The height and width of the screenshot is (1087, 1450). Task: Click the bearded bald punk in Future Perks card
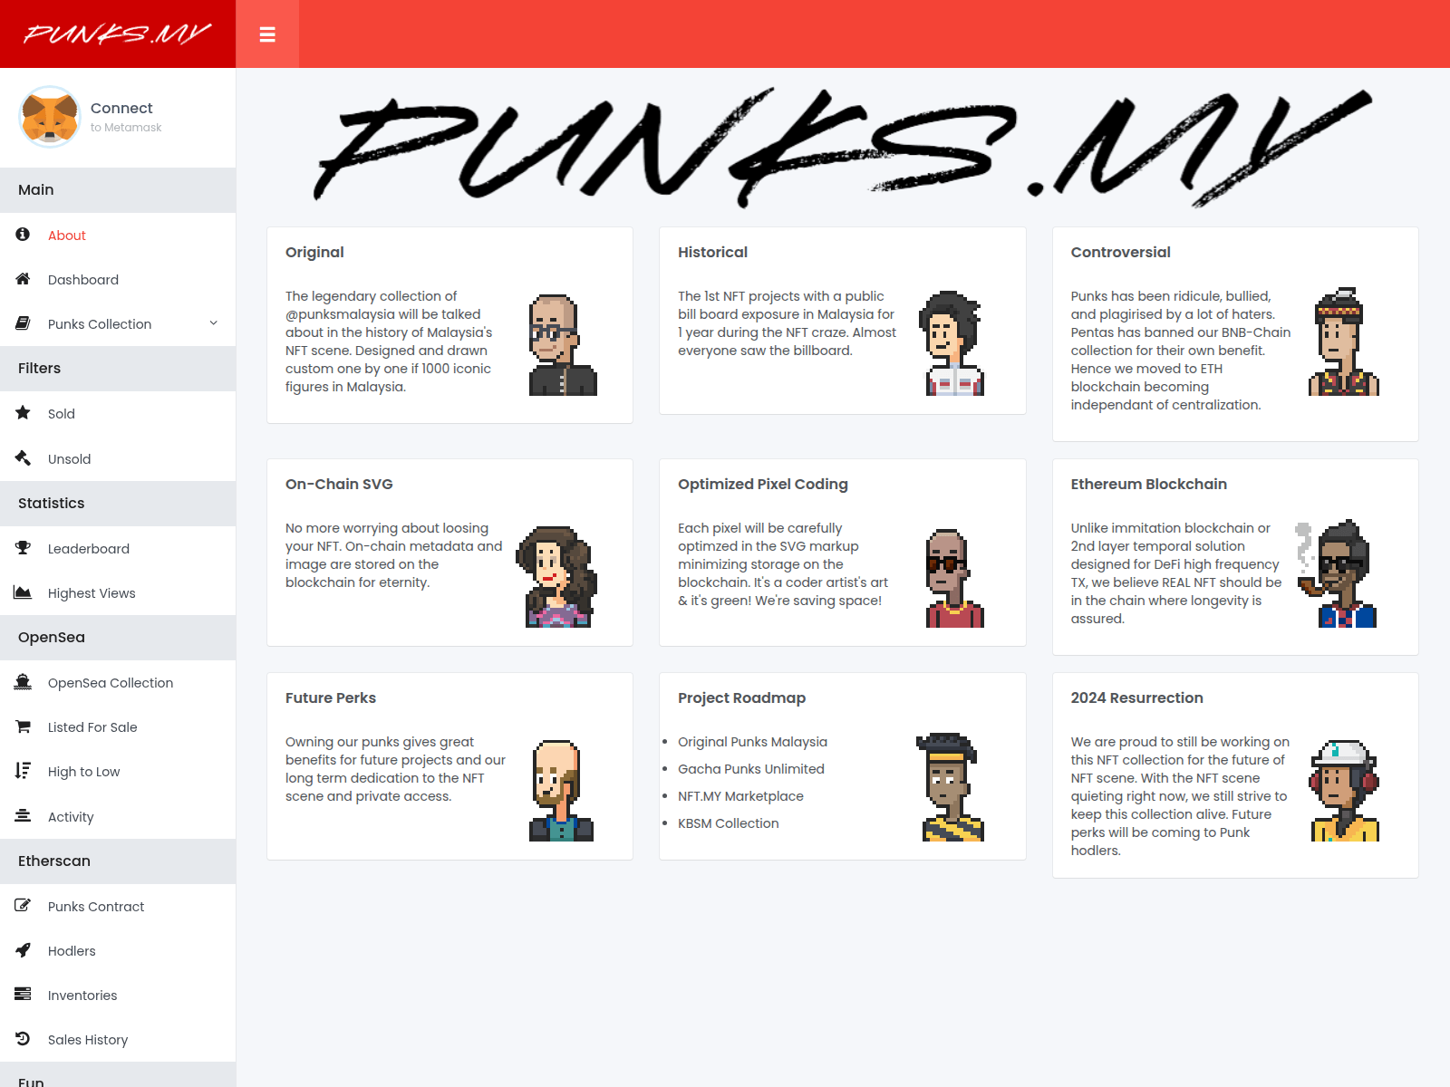click(x=562, y=791)
